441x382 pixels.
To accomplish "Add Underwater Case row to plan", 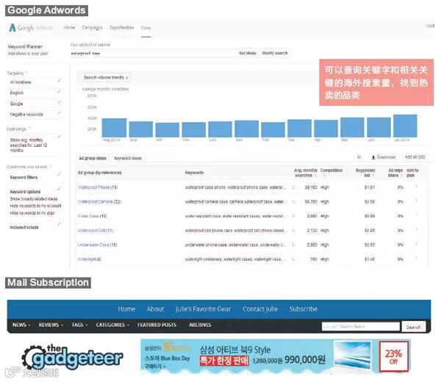I will (416, 245).
